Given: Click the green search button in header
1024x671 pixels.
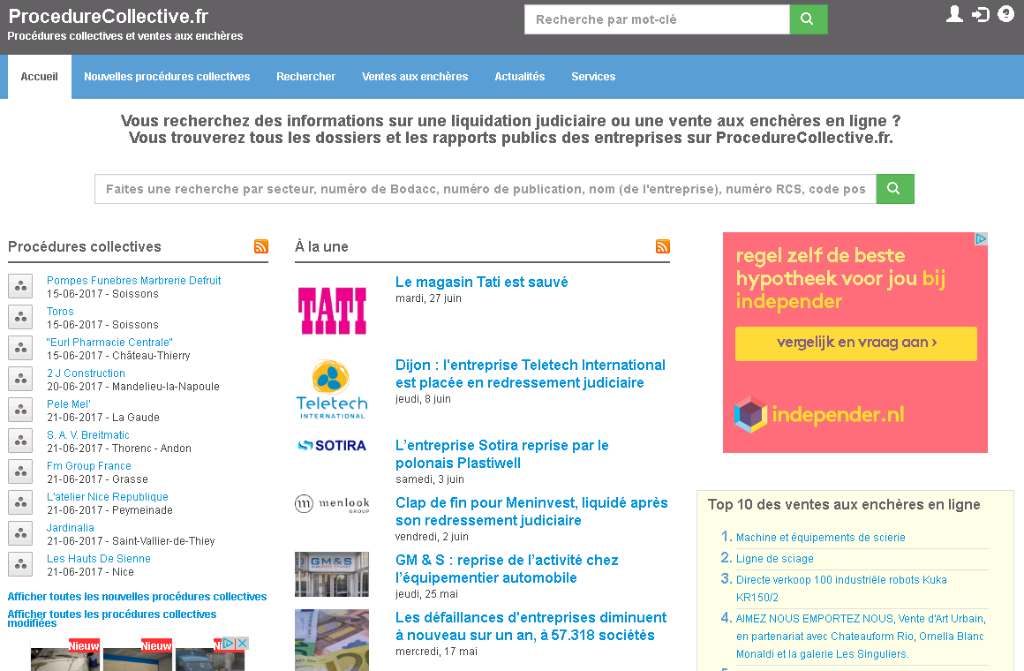Looking at the screenshot, I should click(x=808, y=19).
